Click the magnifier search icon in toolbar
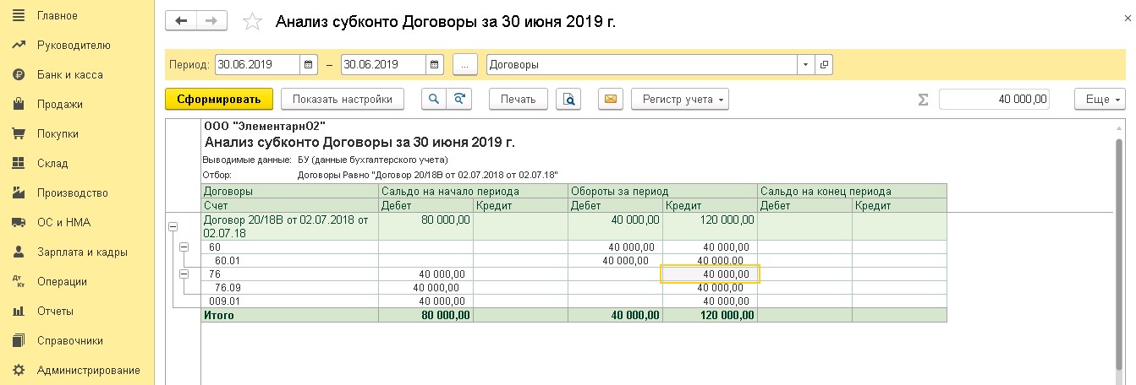This screenshot has width=1136, height=385. click(x=434, y=99)
